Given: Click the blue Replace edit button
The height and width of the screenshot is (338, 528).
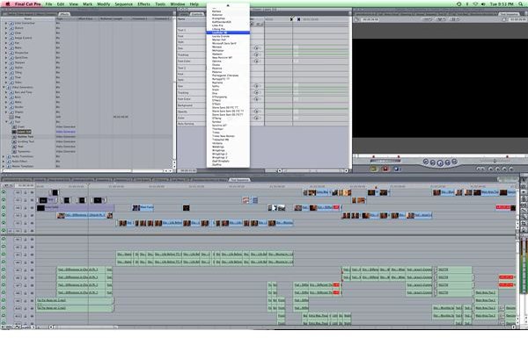Looking at the screenshot, I should (x=397, y=169).
